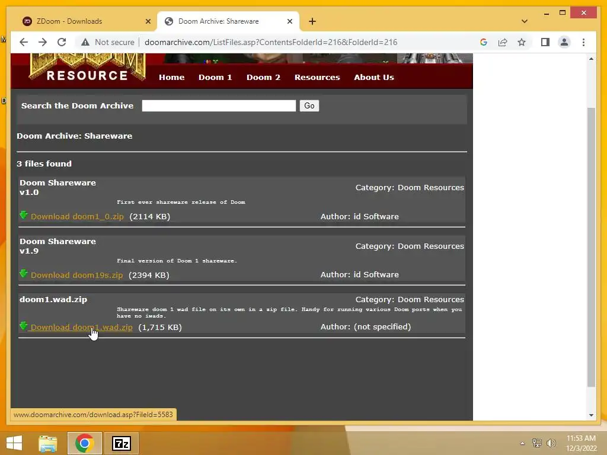
Task: Open the network tray icon
Action: click(537, 443)
